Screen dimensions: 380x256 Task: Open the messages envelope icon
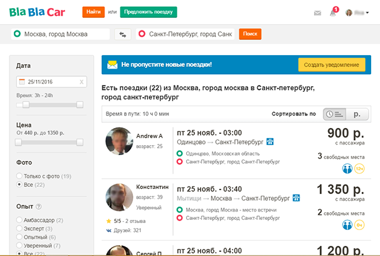pos(317,12)
